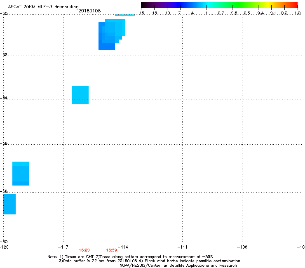Click the colorbar value -13
305x268 pixels.
pyautogui.click(x=153, y=13)
